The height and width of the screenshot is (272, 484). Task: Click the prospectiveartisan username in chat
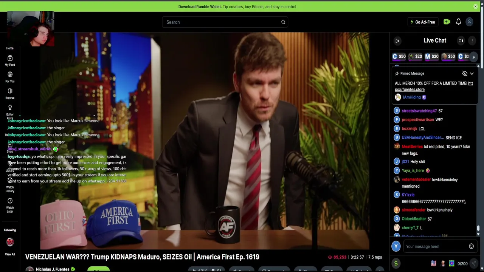(417, 120)
